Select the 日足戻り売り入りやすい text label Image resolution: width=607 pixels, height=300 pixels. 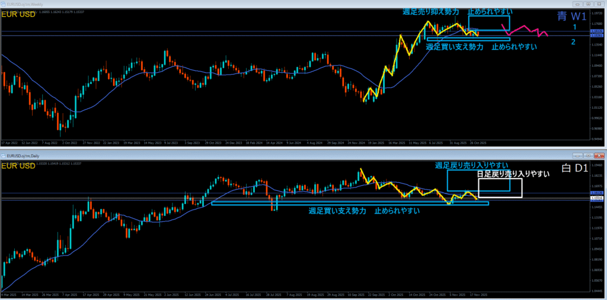click(x=513, y=175)
